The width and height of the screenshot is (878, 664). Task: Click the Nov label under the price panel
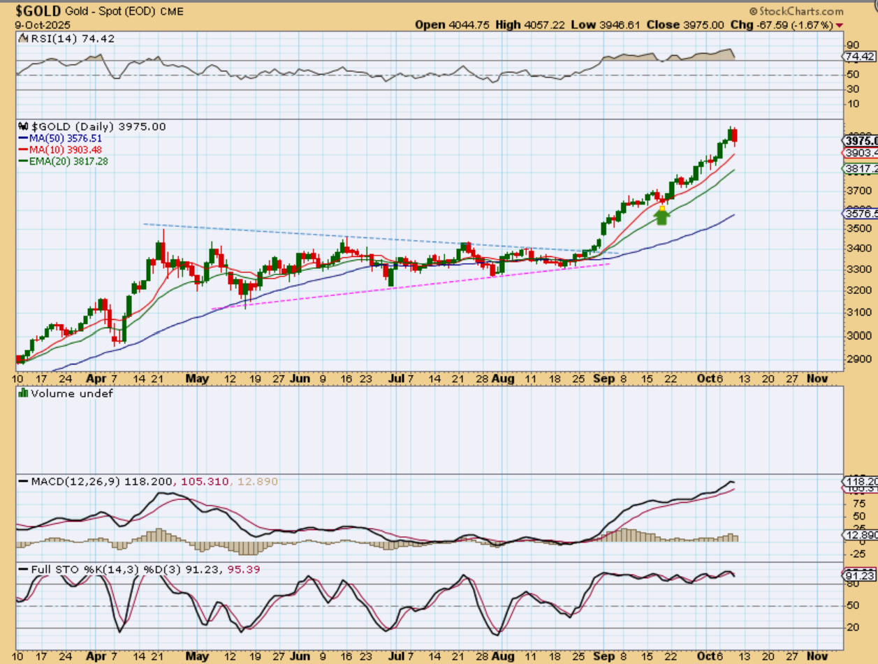[x=818, y=378]
